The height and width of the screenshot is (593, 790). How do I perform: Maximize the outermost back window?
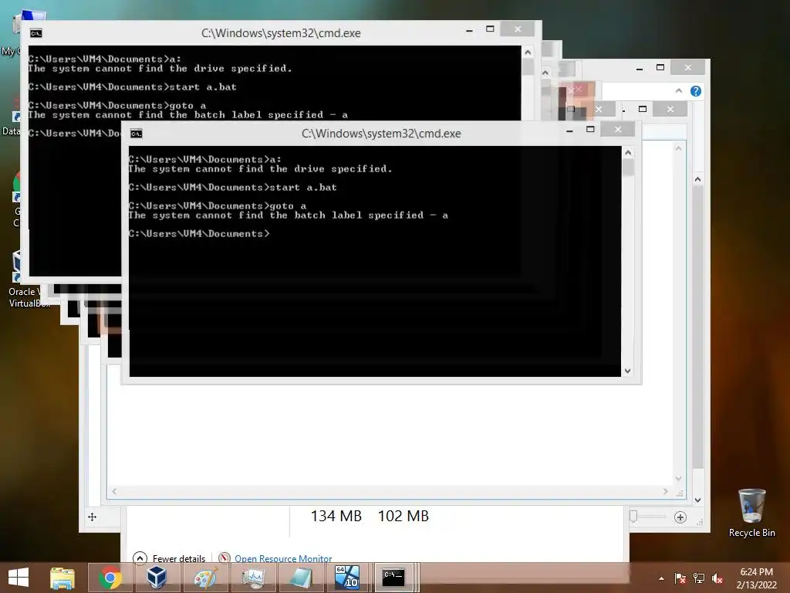[660, 68]
